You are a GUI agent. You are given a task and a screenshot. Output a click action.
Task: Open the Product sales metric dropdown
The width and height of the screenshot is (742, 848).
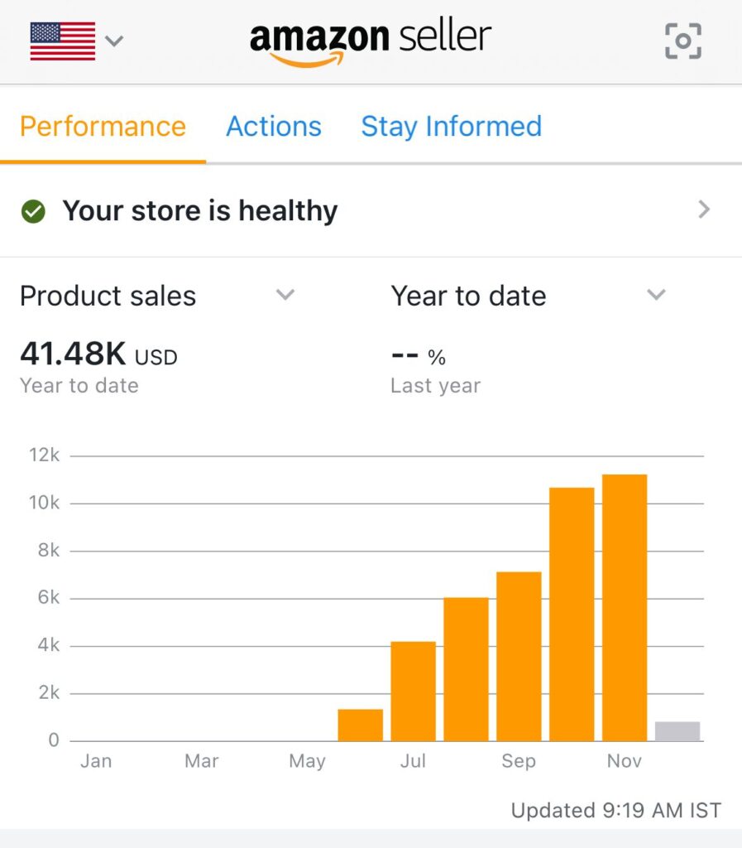pos(285,295)
